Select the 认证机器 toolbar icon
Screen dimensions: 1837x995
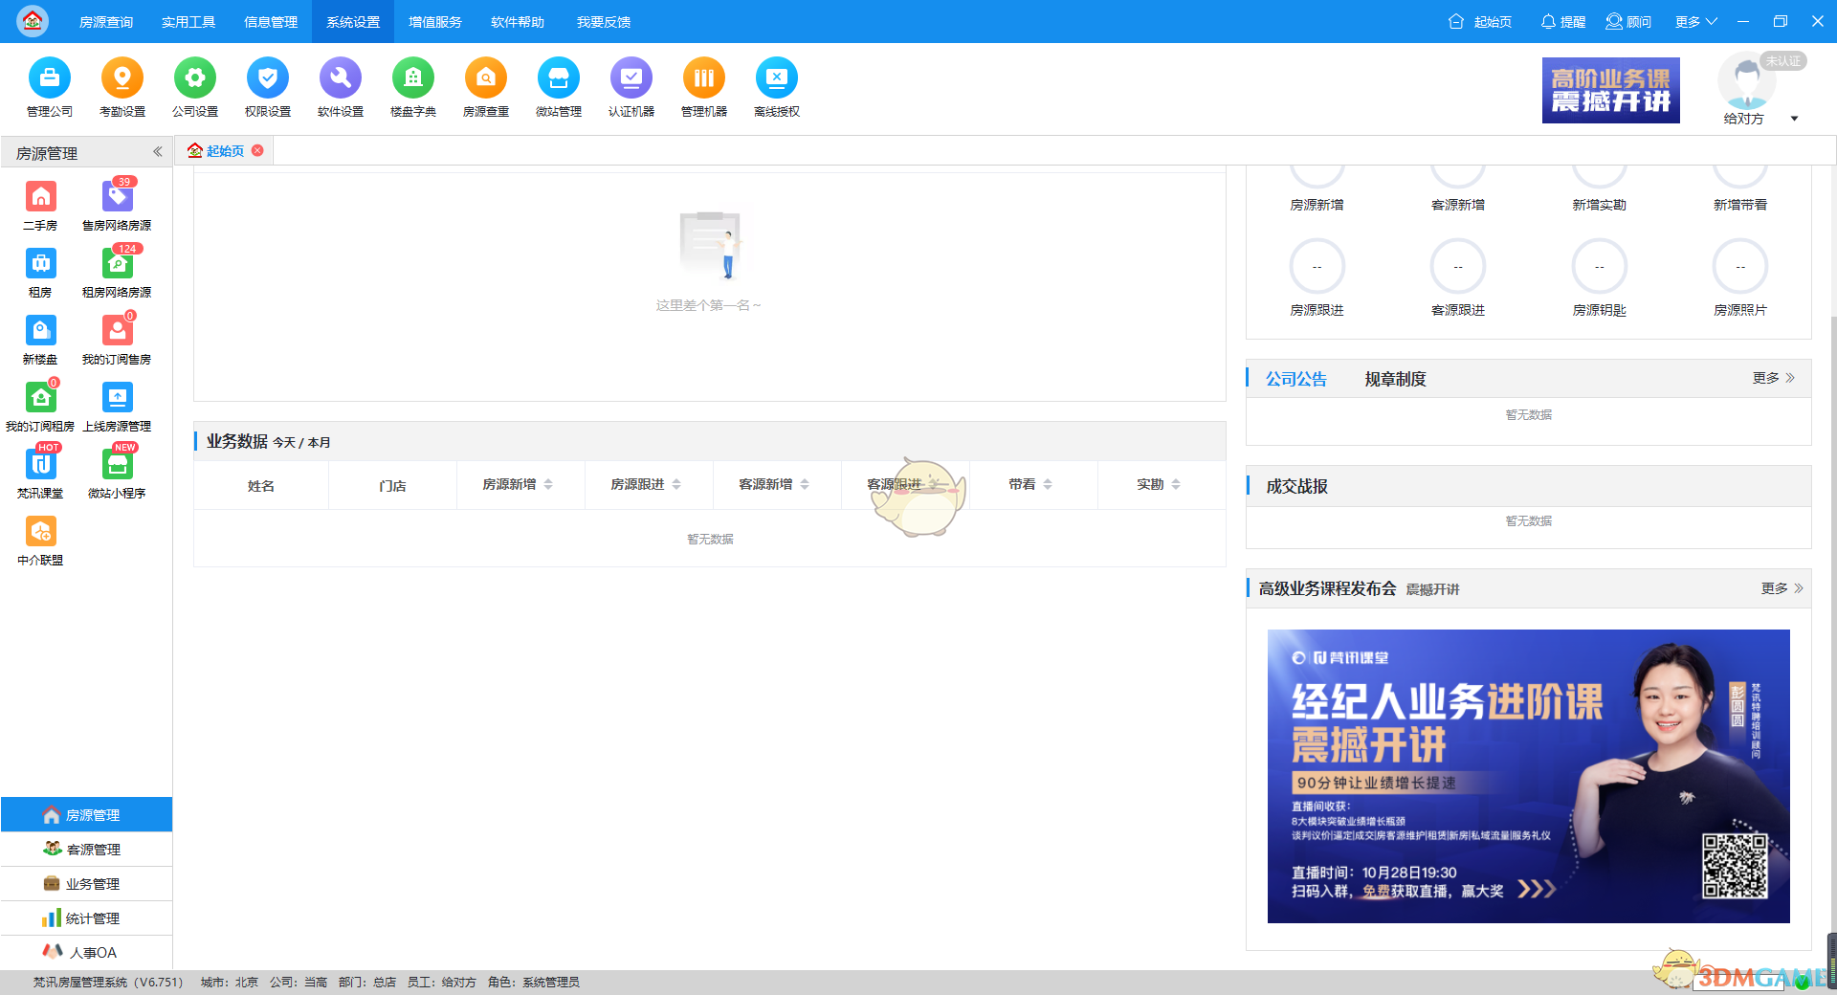[x=631, y=88]
